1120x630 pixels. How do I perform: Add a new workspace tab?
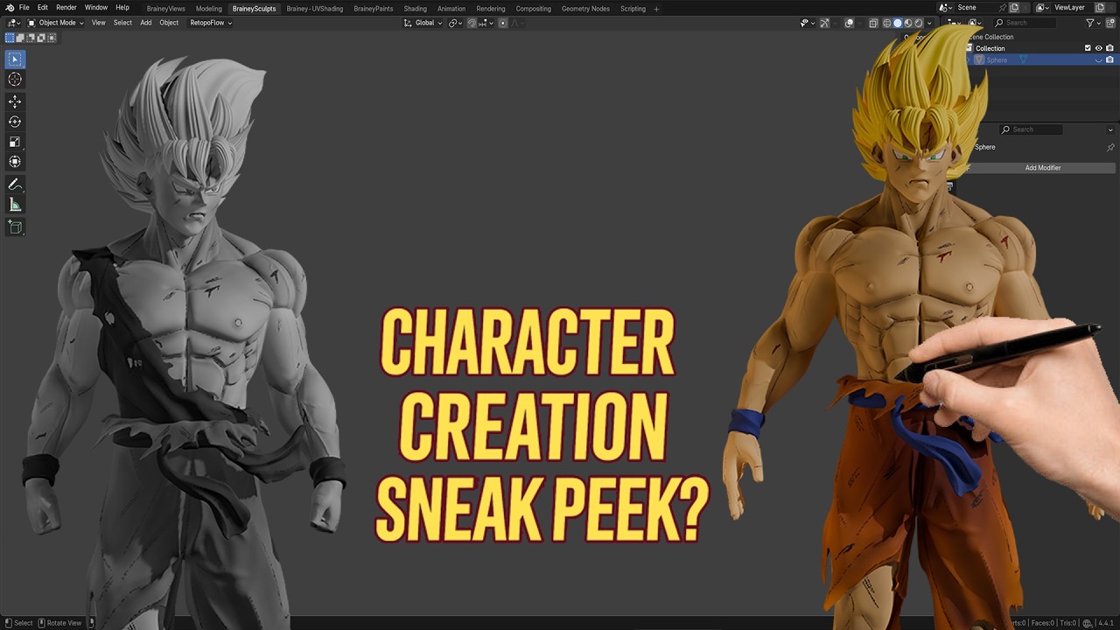[656, 9]
